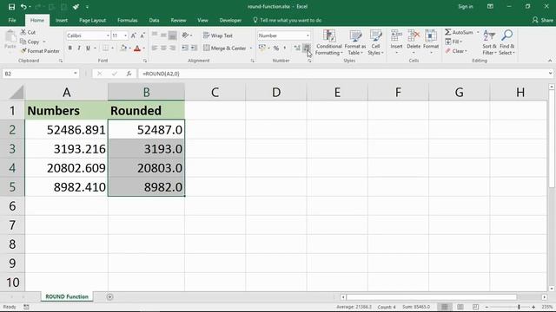Image resolution: width=556 pixels, height=312 pixels.
Task: Toggle Bottom Align in the Alignment group
Action: (x=172, y=35)
